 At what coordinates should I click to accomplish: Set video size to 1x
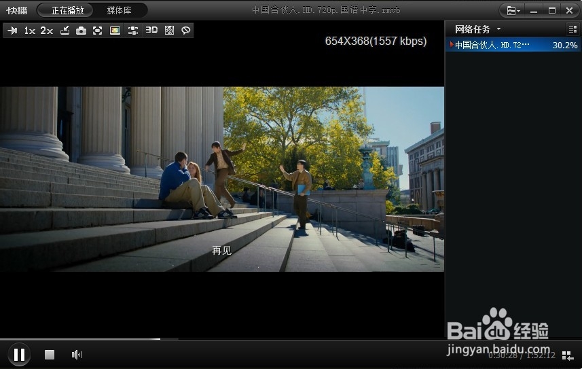(29, 31)
